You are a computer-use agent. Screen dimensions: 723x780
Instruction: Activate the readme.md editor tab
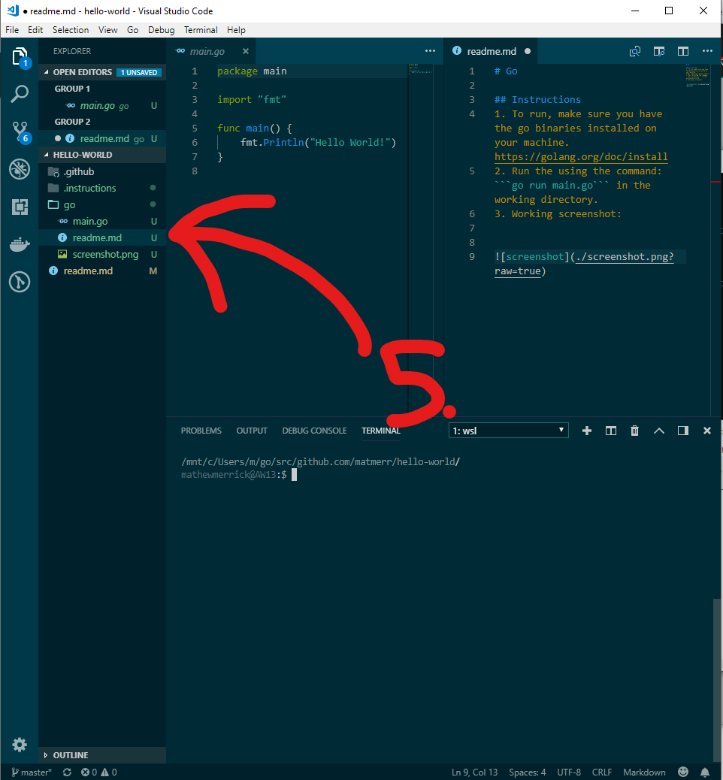tap(491, 51)
